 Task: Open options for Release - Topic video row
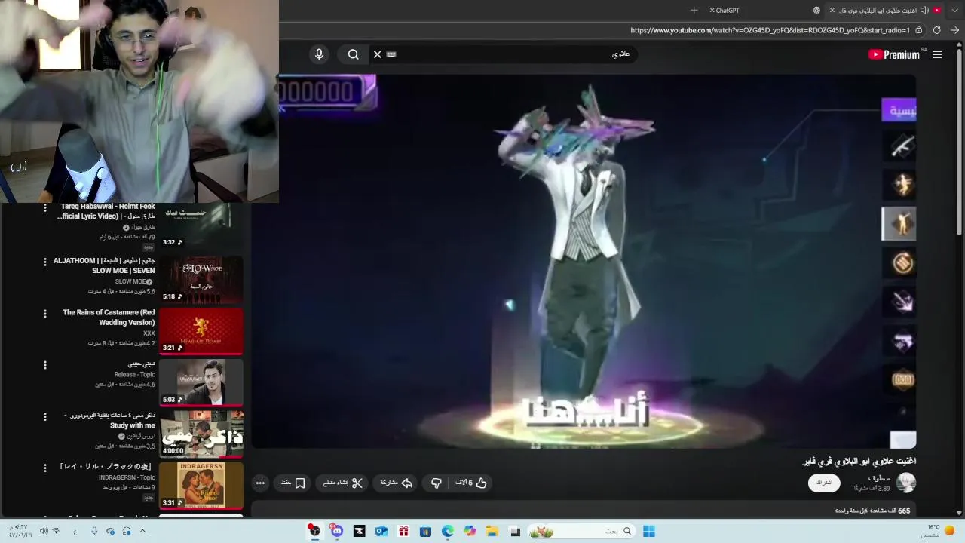(45, 365)
